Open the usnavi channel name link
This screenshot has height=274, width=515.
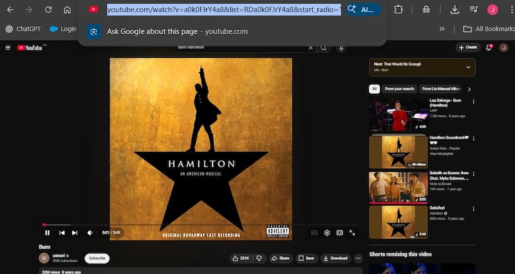[59, 255]
